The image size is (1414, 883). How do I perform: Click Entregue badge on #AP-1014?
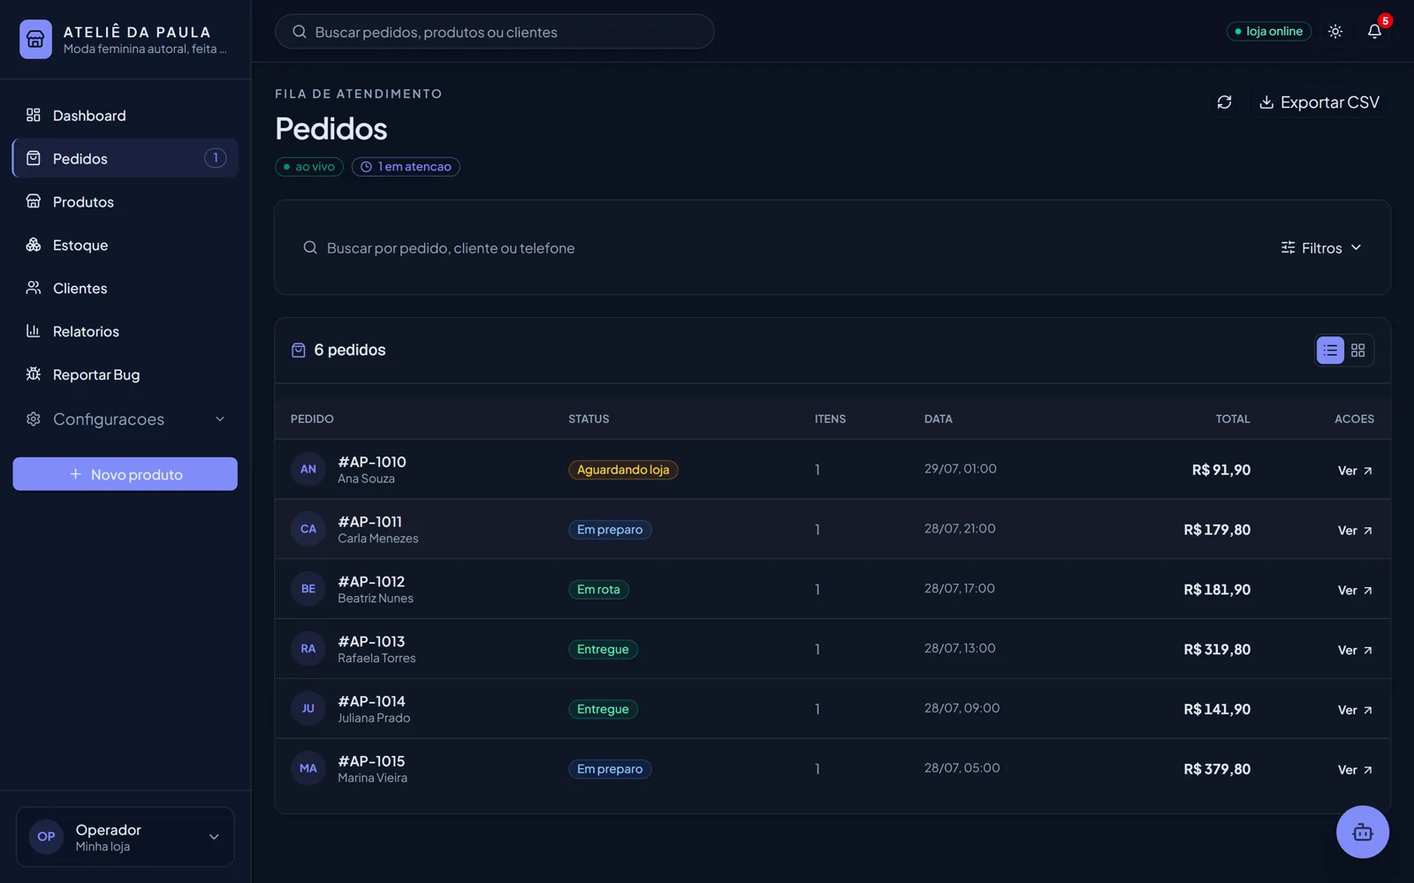[x=603, y=709]
